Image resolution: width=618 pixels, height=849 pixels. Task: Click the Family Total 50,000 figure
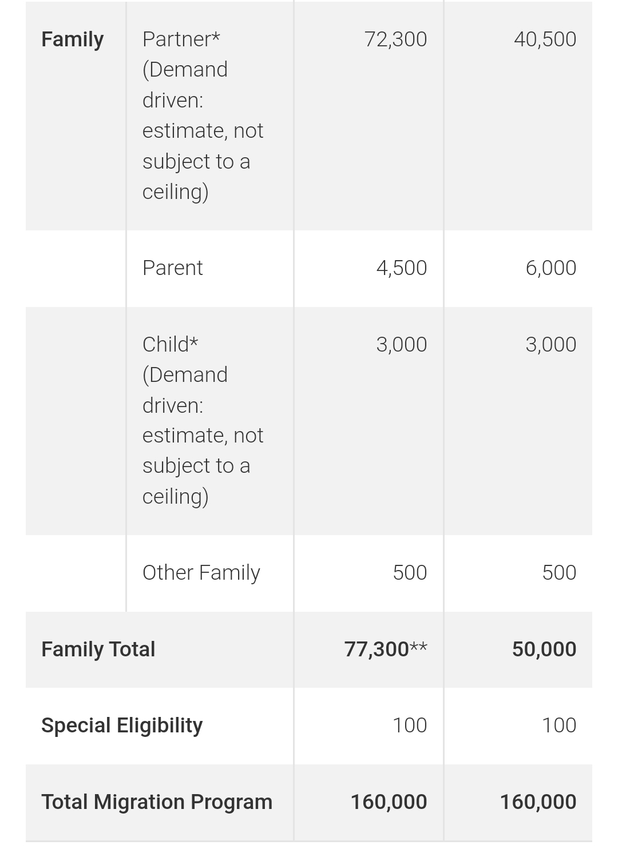coord(544,649)
